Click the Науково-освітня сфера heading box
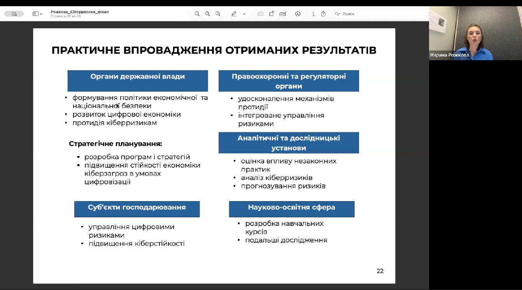This screenshot has height=290, width=522. tap(292, 209)
